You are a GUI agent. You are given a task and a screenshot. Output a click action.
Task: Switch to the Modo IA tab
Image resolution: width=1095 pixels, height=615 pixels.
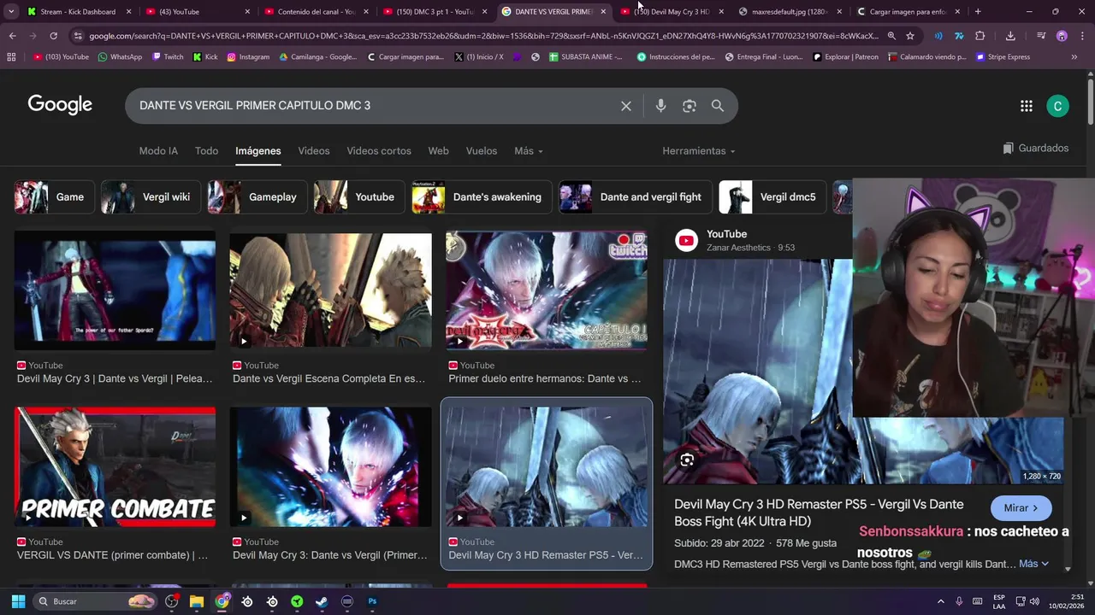(x=158, y=150)
